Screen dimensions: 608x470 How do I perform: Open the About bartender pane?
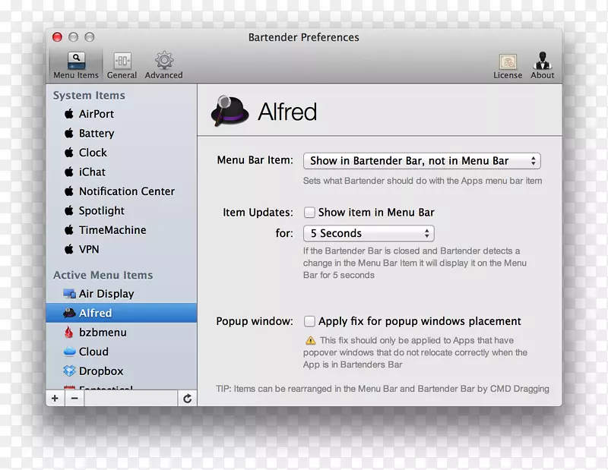click(542, 65)
